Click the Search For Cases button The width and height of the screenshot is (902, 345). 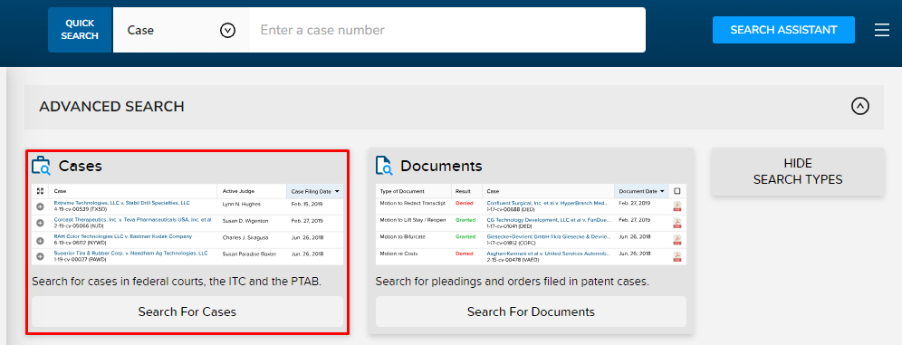pos(187,311)
